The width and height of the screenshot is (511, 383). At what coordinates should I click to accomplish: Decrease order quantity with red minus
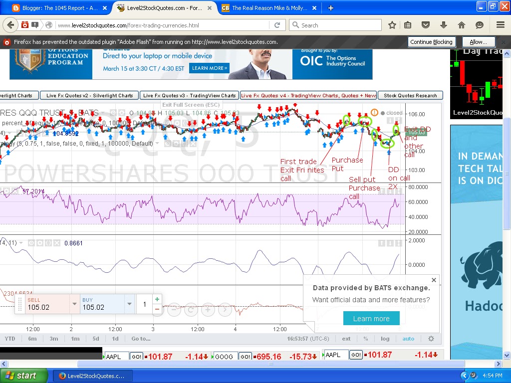[157, 309]
